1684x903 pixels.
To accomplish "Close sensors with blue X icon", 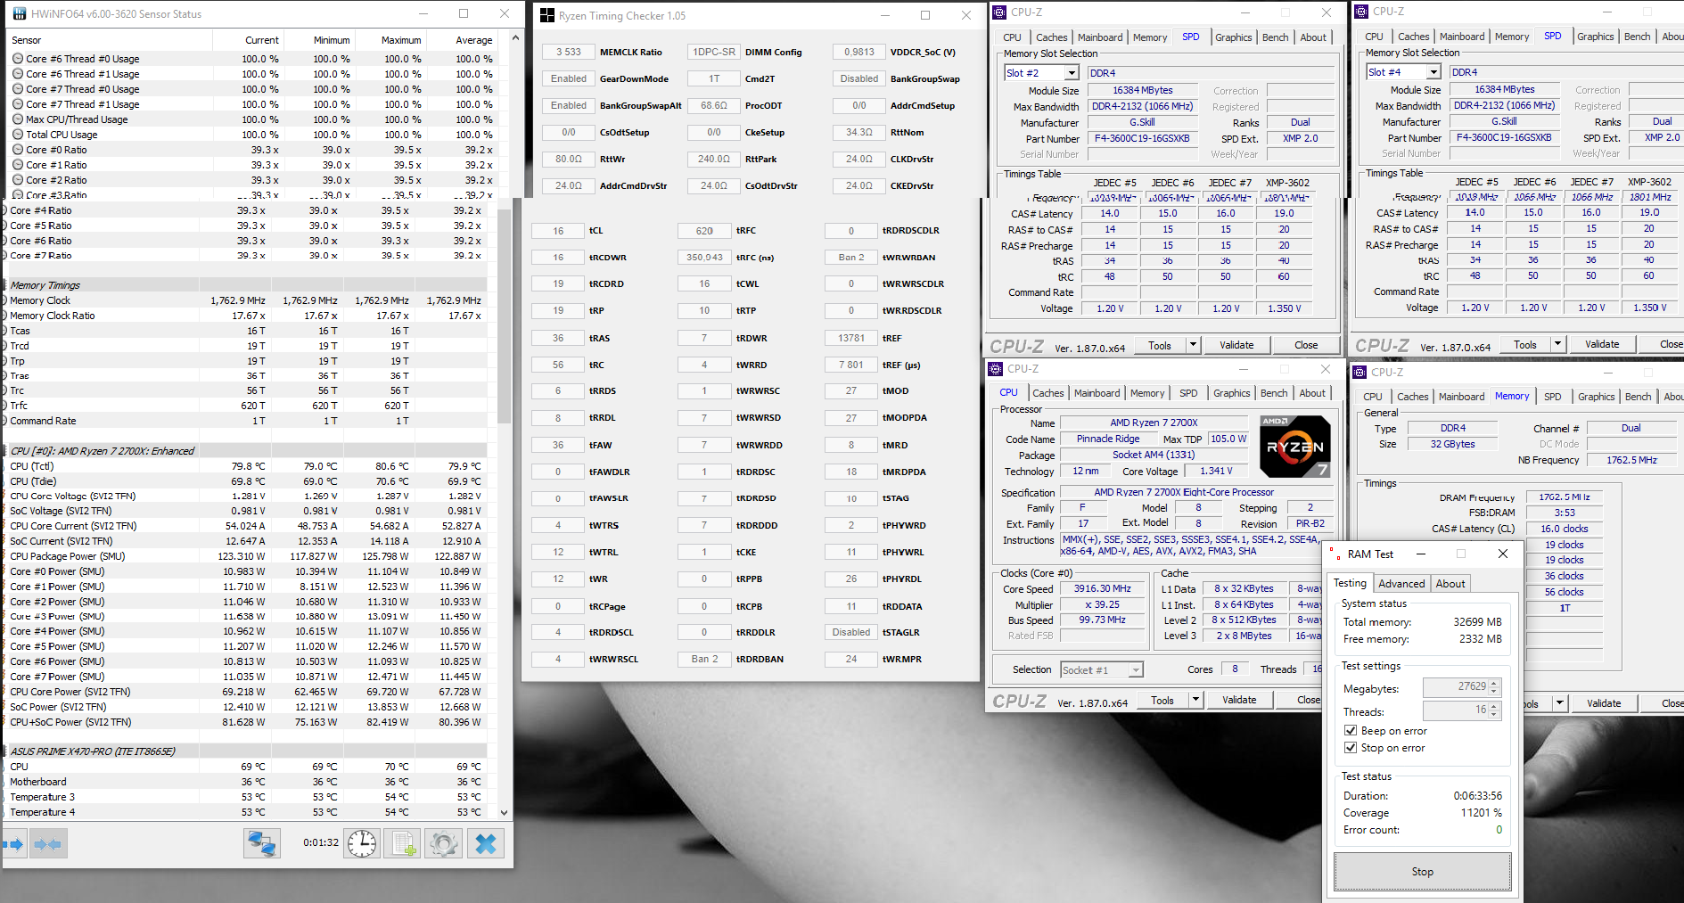I will pos(486,843).
